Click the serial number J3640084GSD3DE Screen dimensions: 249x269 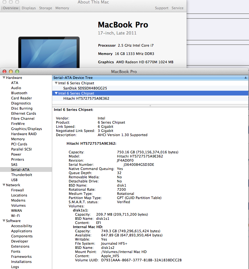(139, 165)
